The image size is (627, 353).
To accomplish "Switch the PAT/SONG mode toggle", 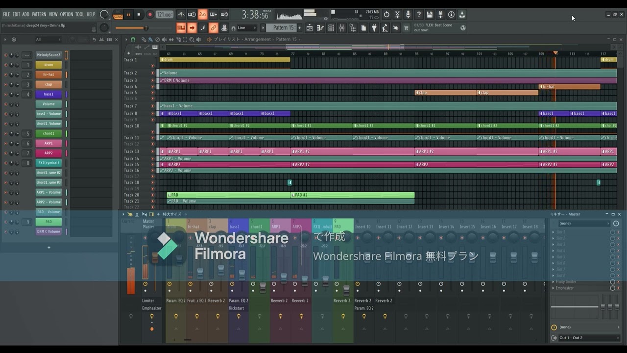I will pos(118,15).
